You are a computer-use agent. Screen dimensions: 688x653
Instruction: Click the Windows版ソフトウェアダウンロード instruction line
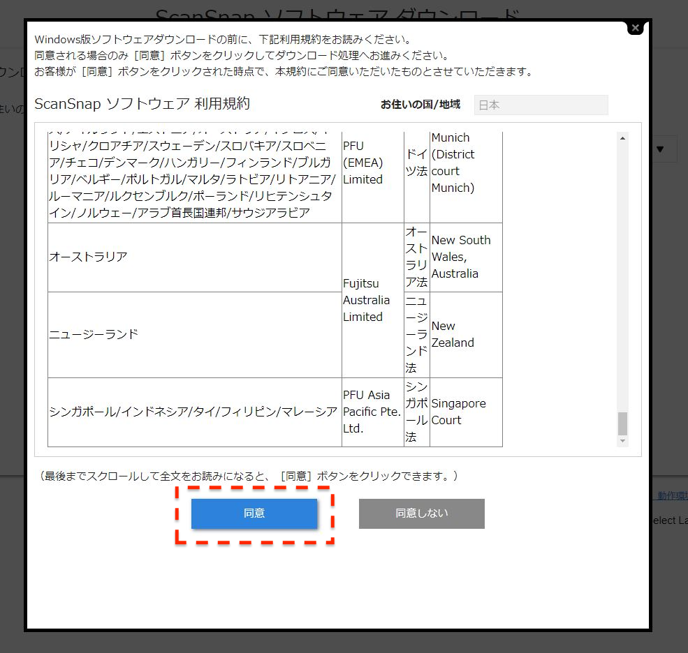coord(224,40)
